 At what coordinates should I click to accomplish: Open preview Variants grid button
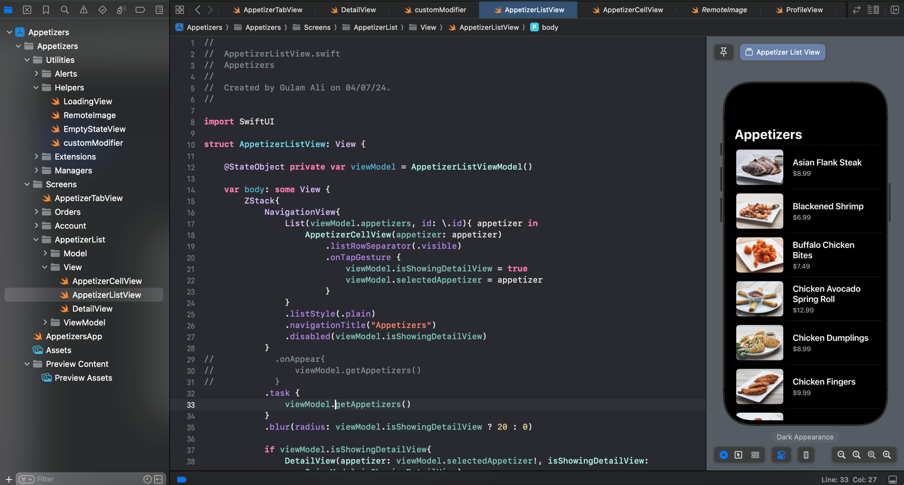tap(755, 455)
